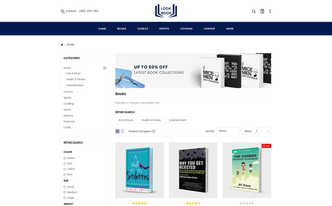This screenshot has height=206, width=332.
Task: Open the Featured sidebar category
Action: (69, 122)
